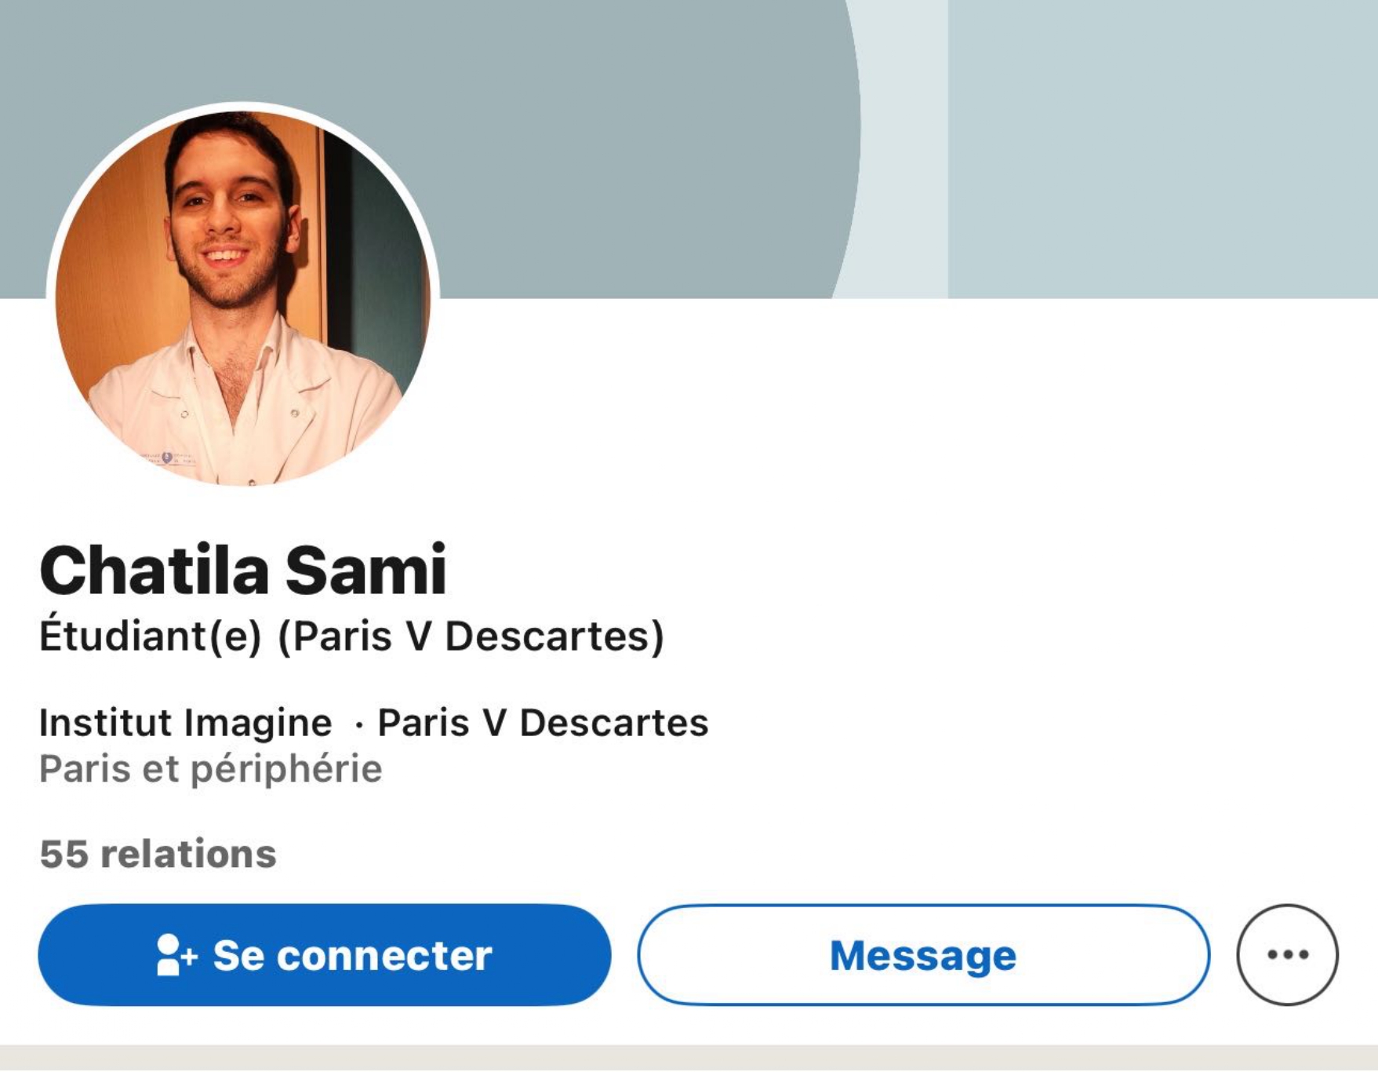This screenshot has width=1378, height=1072.
Task: Select the headline Étudiant(e) (Paris V Descartes)
Action: 352,636
